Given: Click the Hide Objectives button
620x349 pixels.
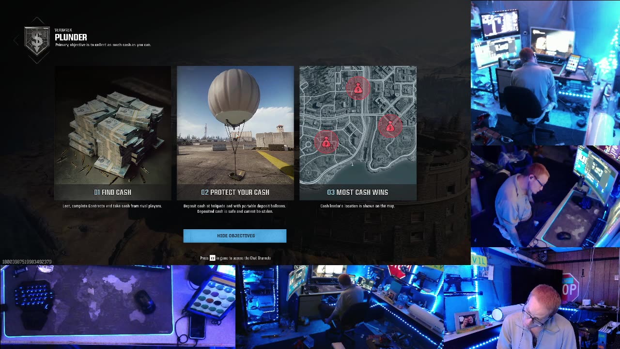Looking at the screenshot, I should 235,236.
